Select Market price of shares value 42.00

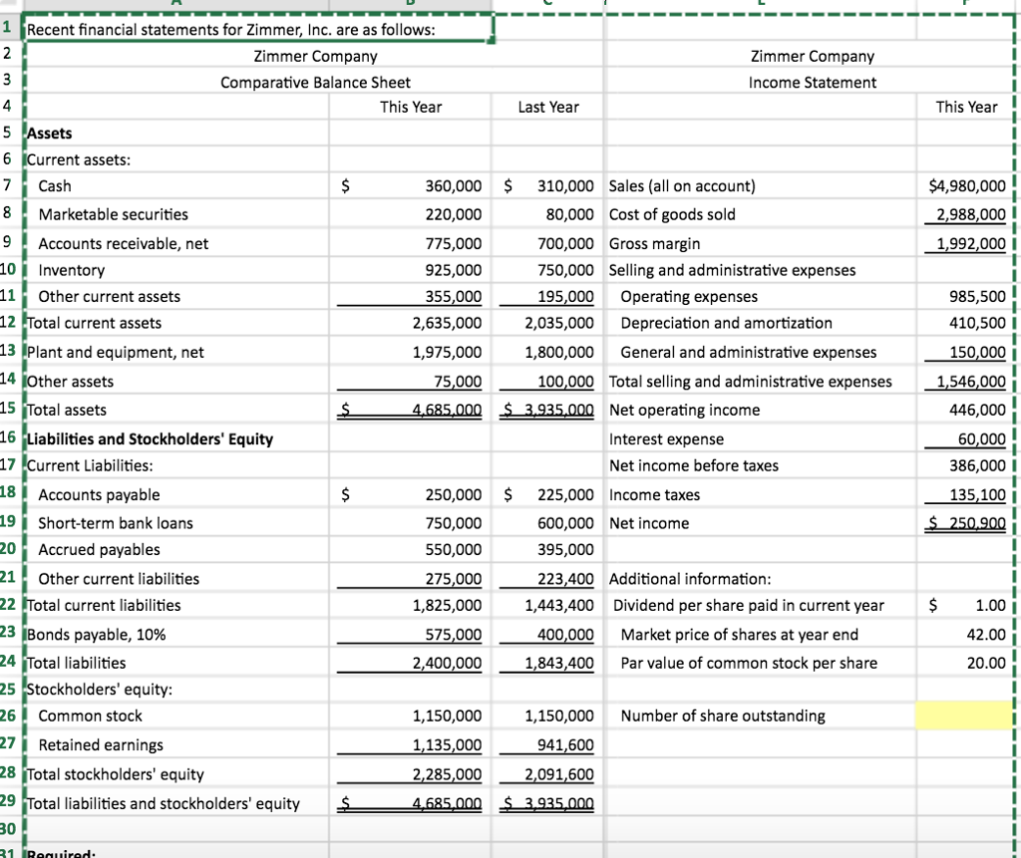[986, 634]
